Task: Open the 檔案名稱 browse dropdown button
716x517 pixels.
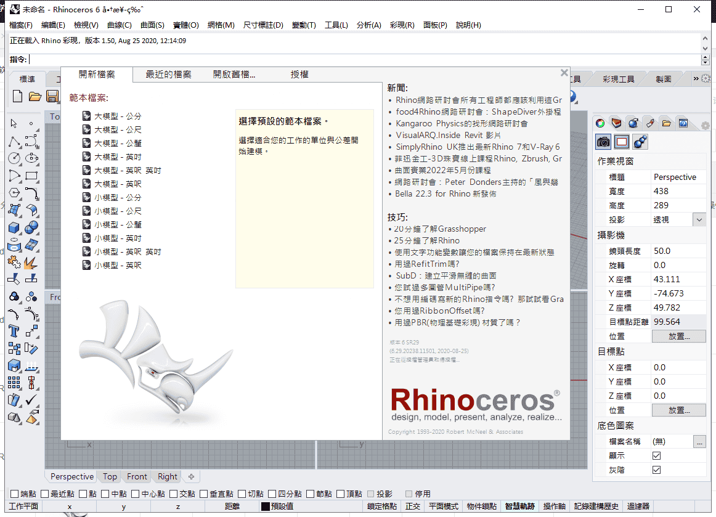Action: pos(700,441)
